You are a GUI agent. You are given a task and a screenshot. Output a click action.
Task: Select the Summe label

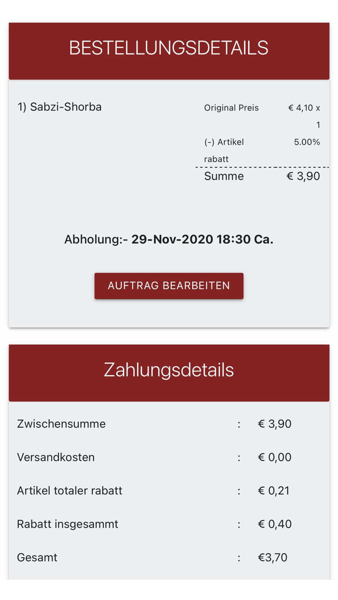pos(224,176)
